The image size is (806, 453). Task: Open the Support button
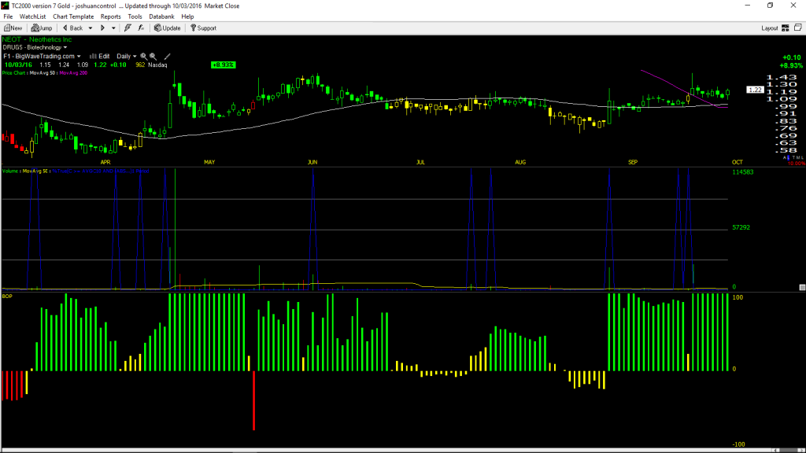coord(204,28)
